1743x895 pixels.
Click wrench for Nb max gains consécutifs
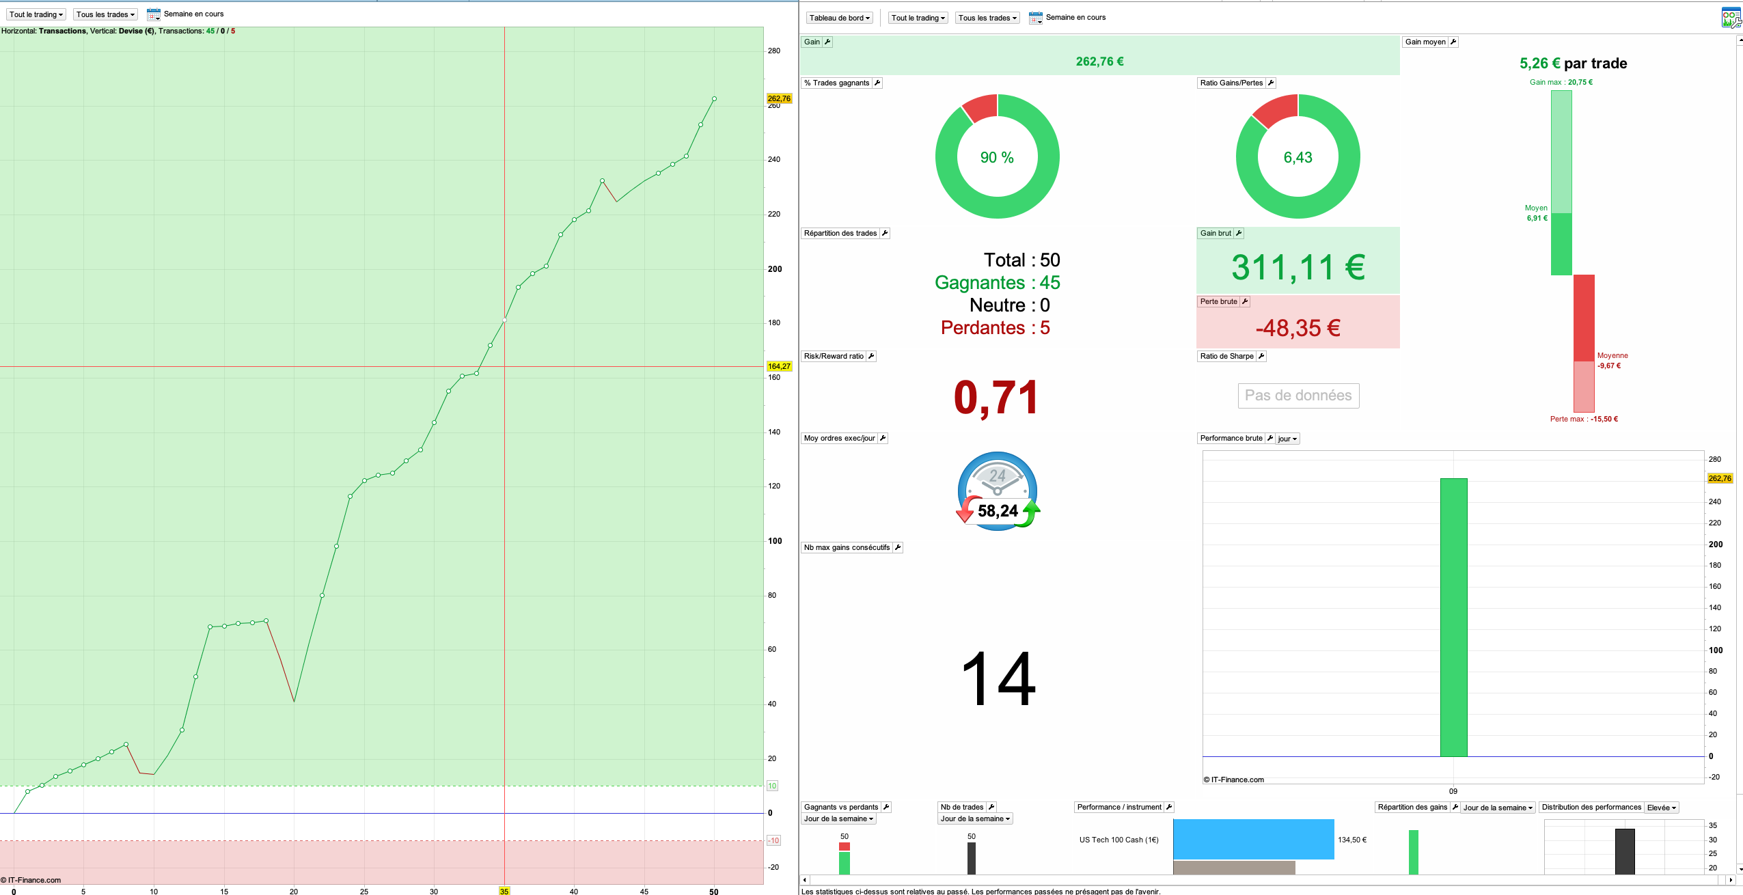(898, 547)
